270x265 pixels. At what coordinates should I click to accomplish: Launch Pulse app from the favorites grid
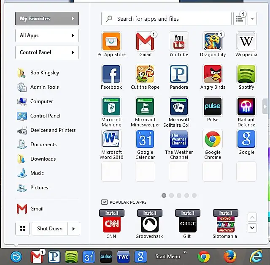[x=213, y=107]
